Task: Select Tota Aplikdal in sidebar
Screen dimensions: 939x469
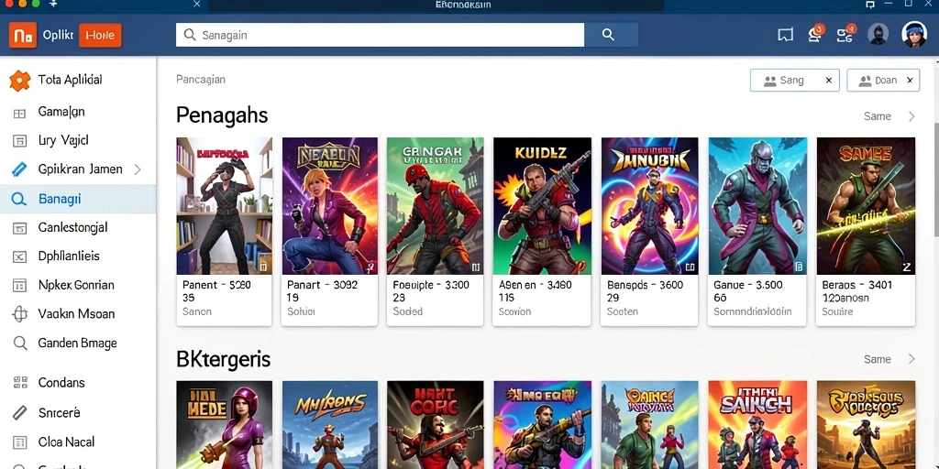Action: (x=70, y=80)
